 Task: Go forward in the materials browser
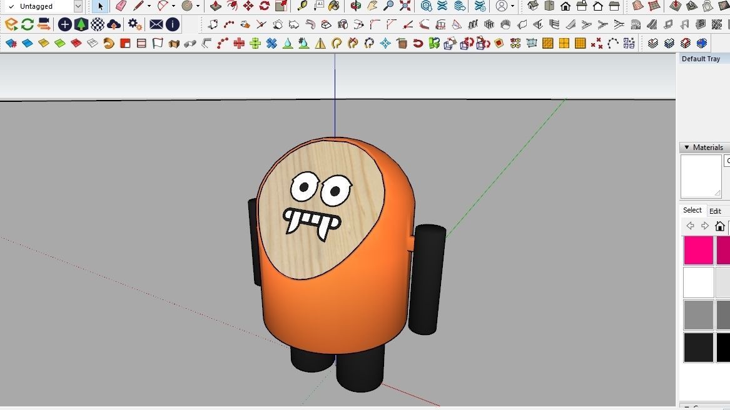705,226
